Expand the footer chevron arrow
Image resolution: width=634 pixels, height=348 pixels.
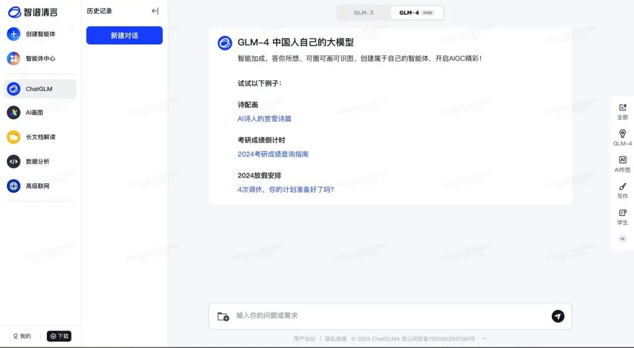coord(484,339)
